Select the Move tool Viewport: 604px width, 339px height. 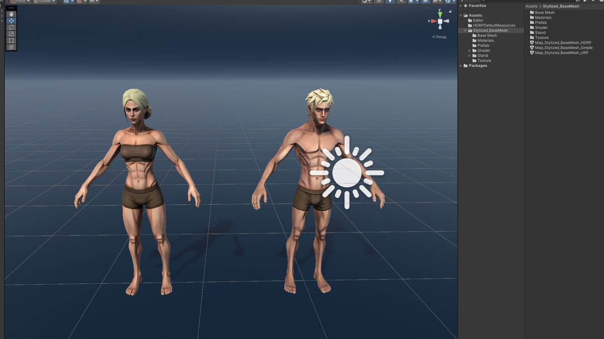tap(11, 21)
